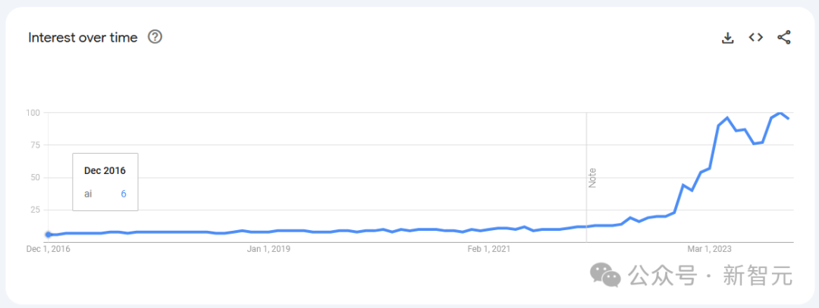Download the chart data as CSV
Screen dimensions: 819x308
(x=728, y=38)
